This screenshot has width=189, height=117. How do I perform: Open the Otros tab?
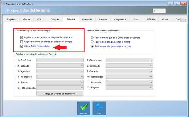(x=165, y=19)
